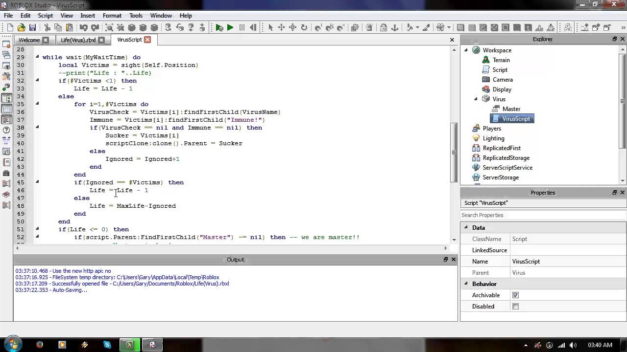Select ReplicatedStorage in Explorer

[506, 157]
